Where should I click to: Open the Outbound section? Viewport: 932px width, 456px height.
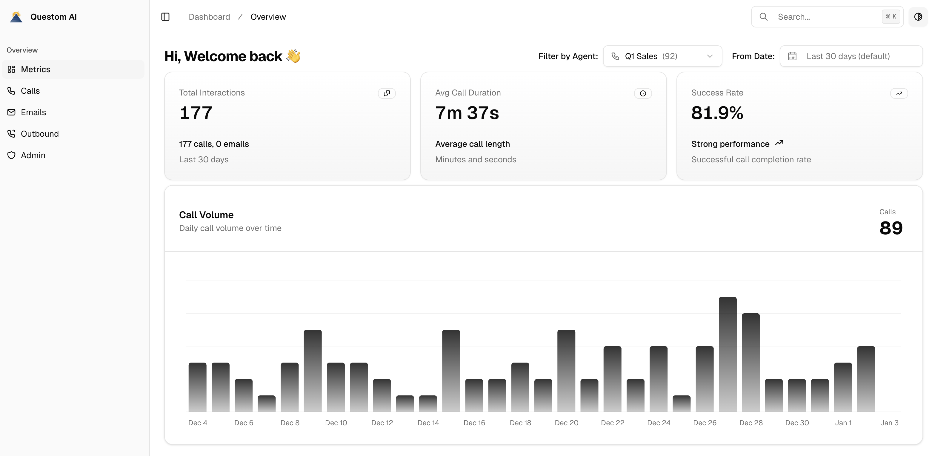tap(39, 133)
